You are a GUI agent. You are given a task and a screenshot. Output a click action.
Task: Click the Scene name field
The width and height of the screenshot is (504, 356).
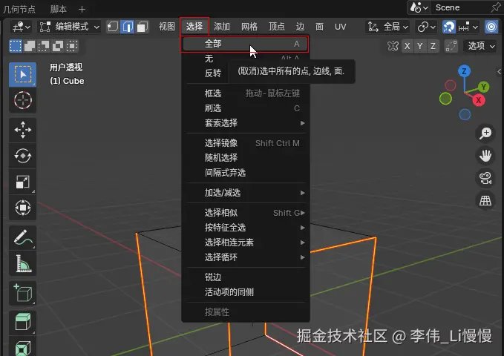click(459, 7)
